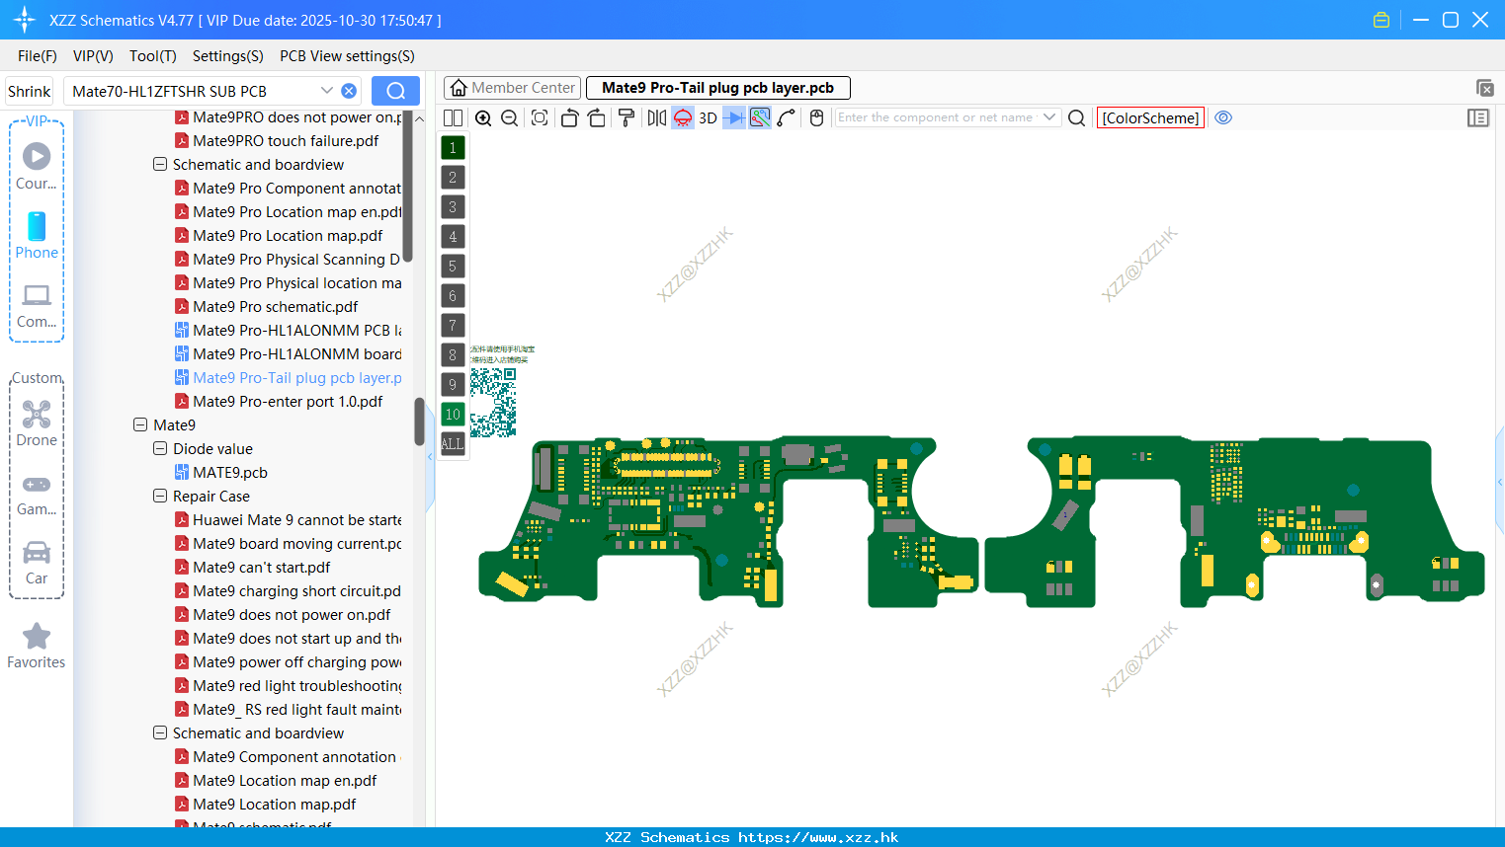Toggle the eye visibility icon
1505x847 pixels.
tap(1223, 117)
